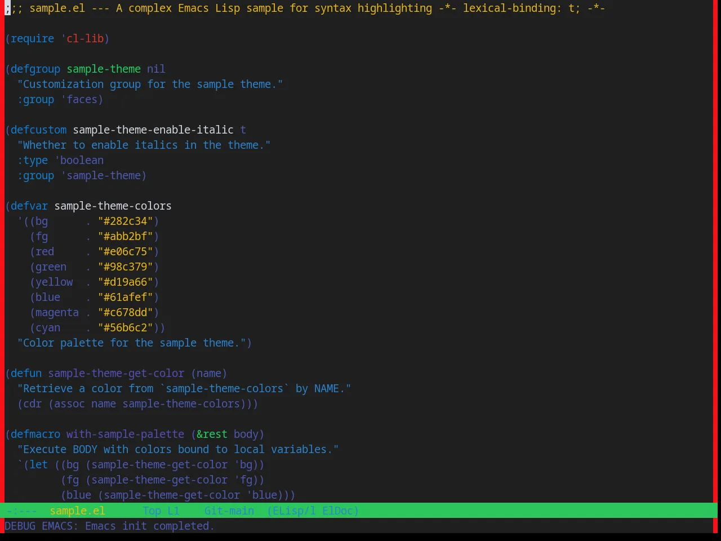Click 'lexical-binding: t;' in the header comment
The height and width of the screenshot is (541, 721).
[x=522, y=8]
